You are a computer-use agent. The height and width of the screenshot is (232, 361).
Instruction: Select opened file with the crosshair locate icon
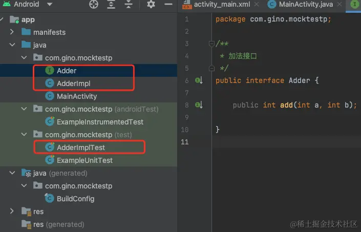(94, 4)
